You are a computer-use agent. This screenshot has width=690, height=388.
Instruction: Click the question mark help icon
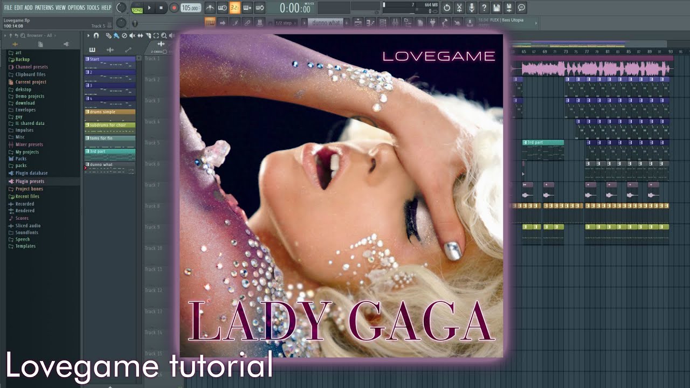(x=484, y=8)
